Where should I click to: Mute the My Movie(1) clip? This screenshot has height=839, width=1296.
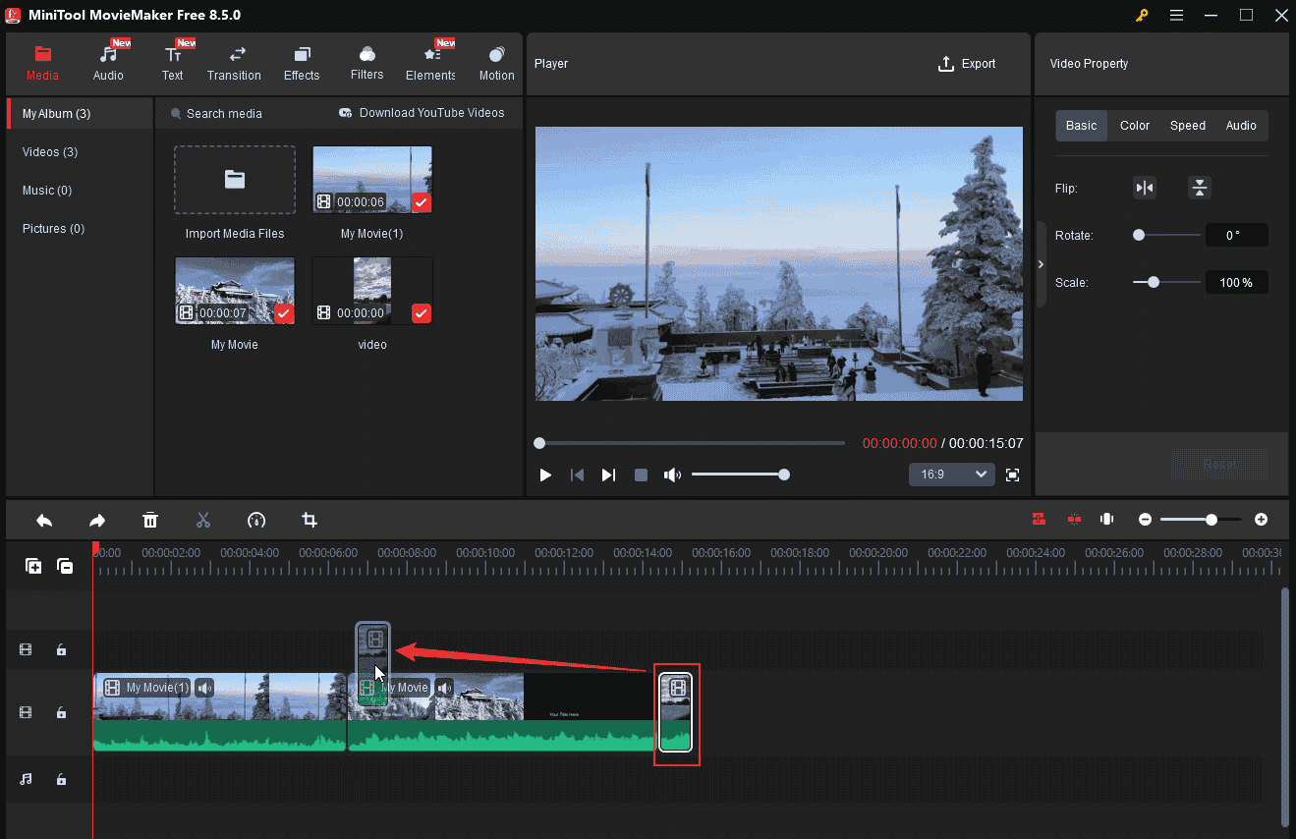(x=203, y=688)
